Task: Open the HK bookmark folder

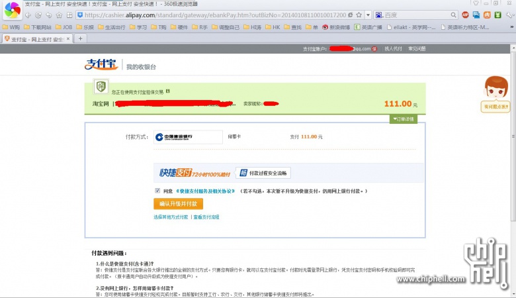Action: click(x=273, y=27)
